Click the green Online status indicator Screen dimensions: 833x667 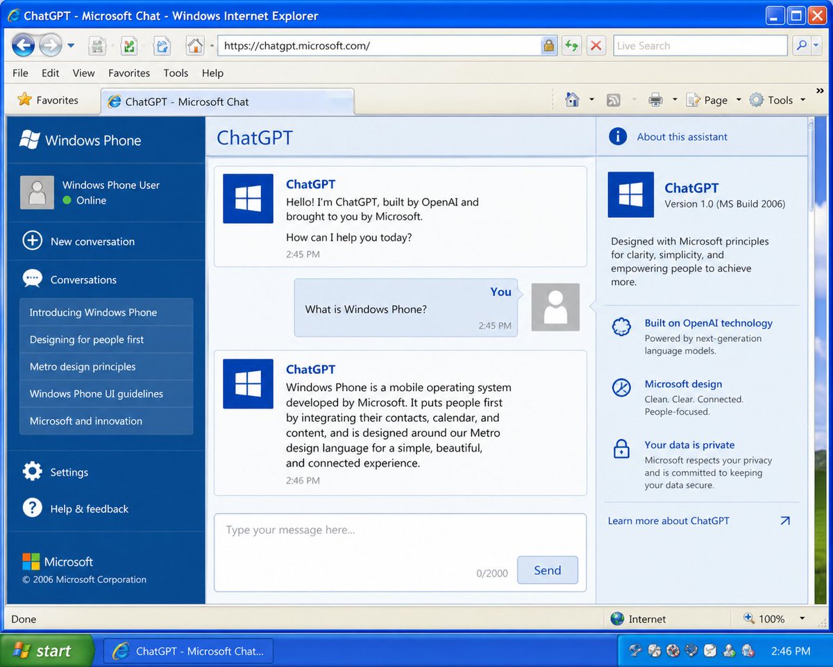point(67,200)
